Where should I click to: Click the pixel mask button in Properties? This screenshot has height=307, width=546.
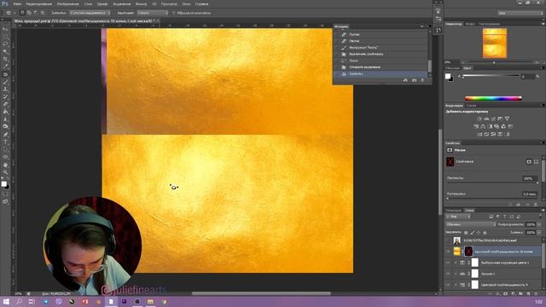(529, 161)
